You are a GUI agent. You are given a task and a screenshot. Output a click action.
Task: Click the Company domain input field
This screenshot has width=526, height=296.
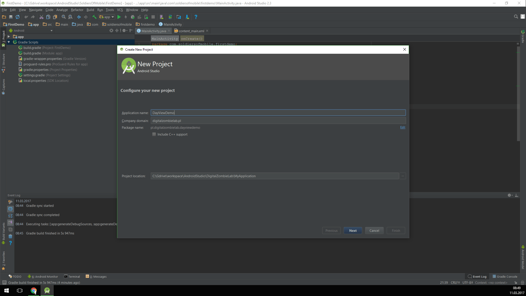(x=278, y=121)
